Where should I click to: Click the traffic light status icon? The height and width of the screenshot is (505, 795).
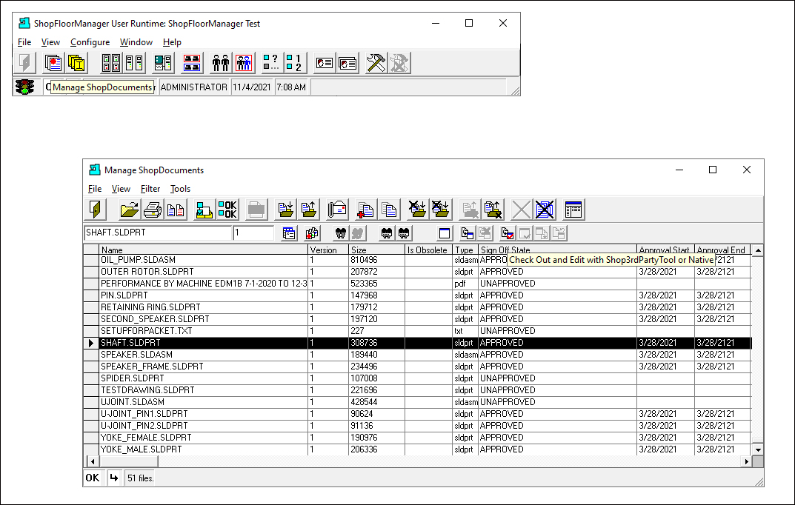click(24, 87)
